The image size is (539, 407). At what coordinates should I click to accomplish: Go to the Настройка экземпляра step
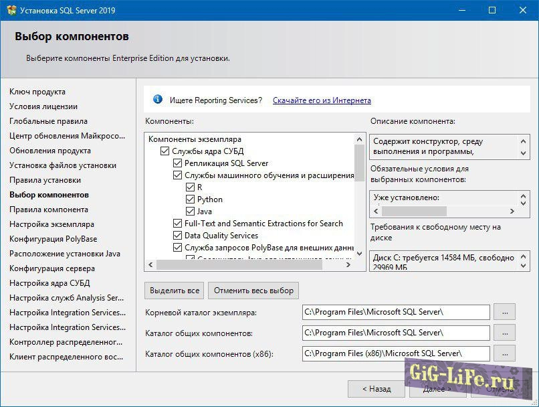(51, 224)
